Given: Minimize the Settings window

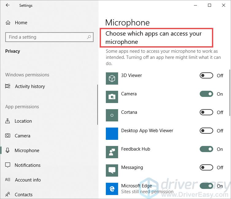Looking at the screenshot, I should (195, 5).
